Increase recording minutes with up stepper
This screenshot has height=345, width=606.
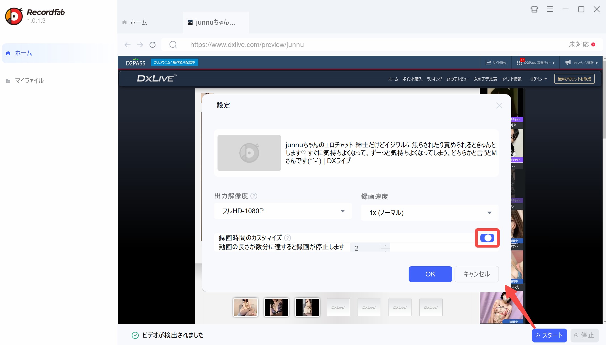[x=385, y=246]
